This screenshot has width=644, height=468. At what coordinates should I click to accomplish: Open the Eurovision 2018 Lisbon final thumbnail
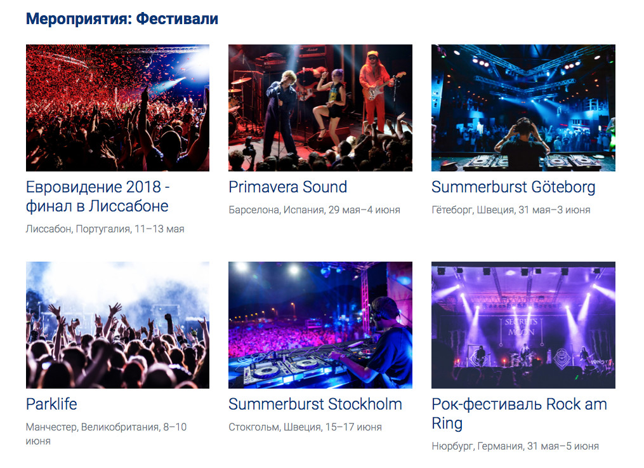click(x=117, y=108)
